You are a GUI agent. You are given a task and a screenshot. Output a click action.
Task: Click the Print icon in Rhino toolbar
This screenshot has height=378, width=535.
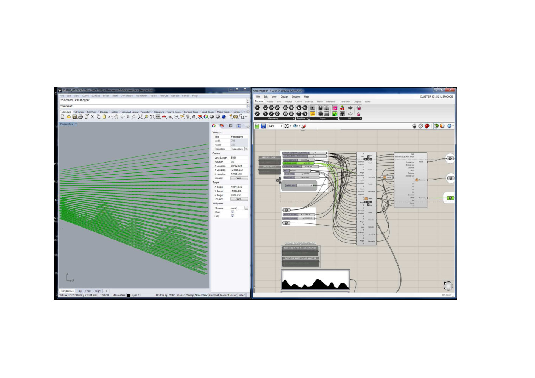tap(80, 117)
